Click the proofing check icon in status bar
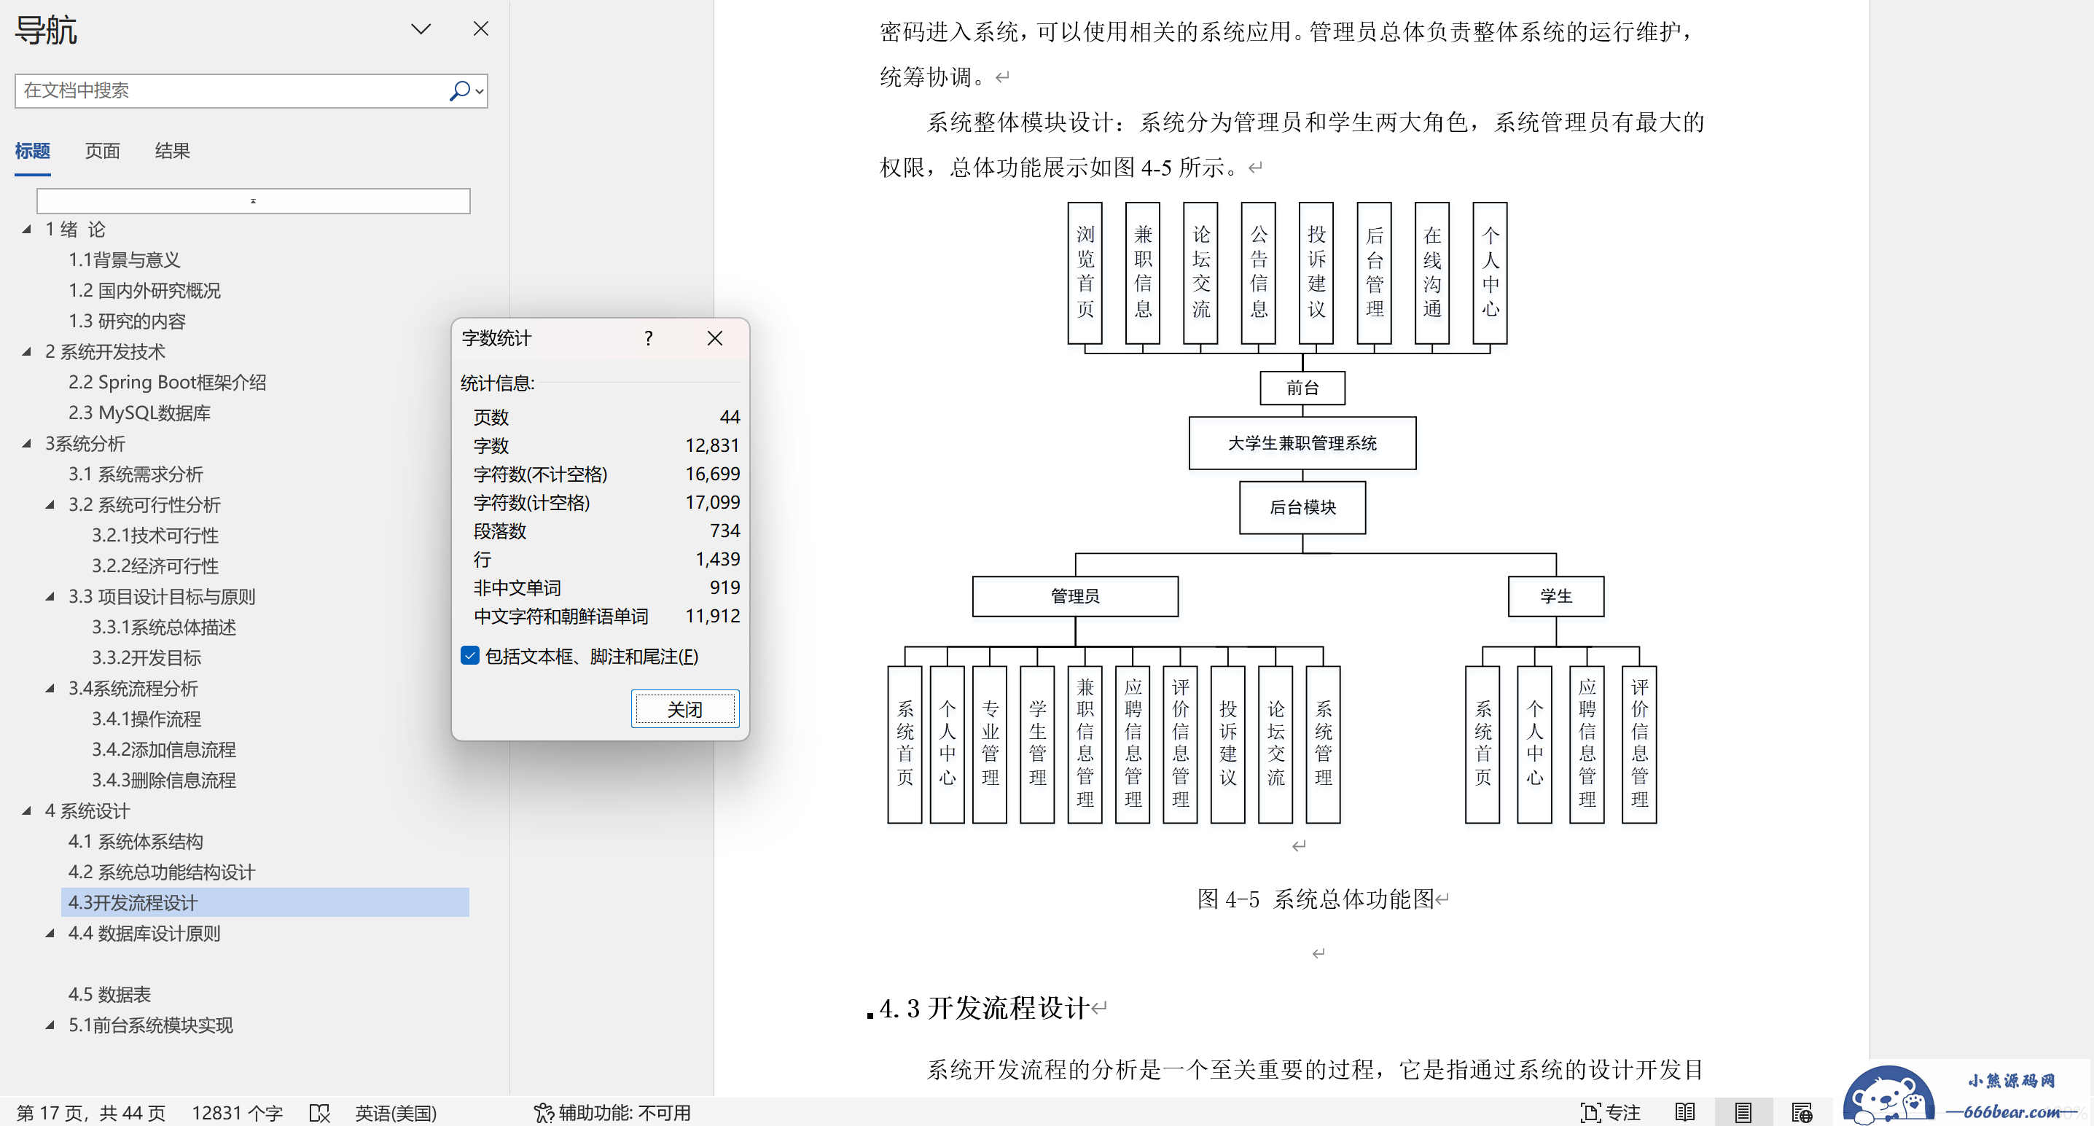The image size is (2094, 1126). click(x=319, y=1113)
